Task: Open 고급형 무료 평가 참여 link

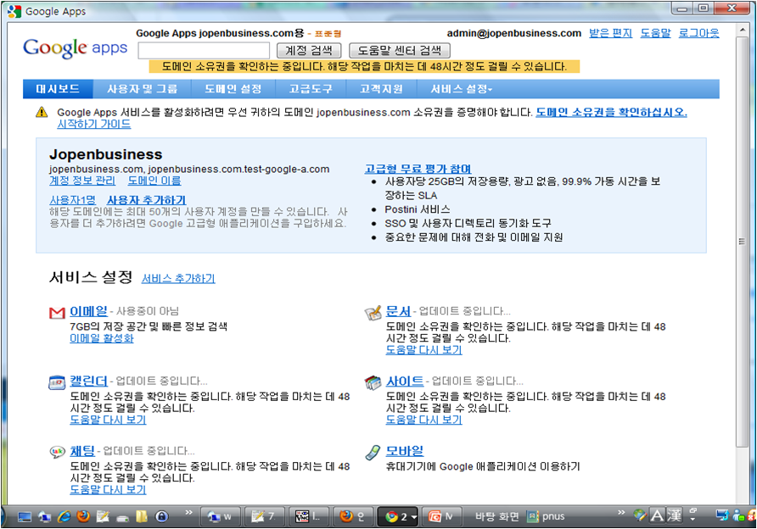Action: click(418, 169)
